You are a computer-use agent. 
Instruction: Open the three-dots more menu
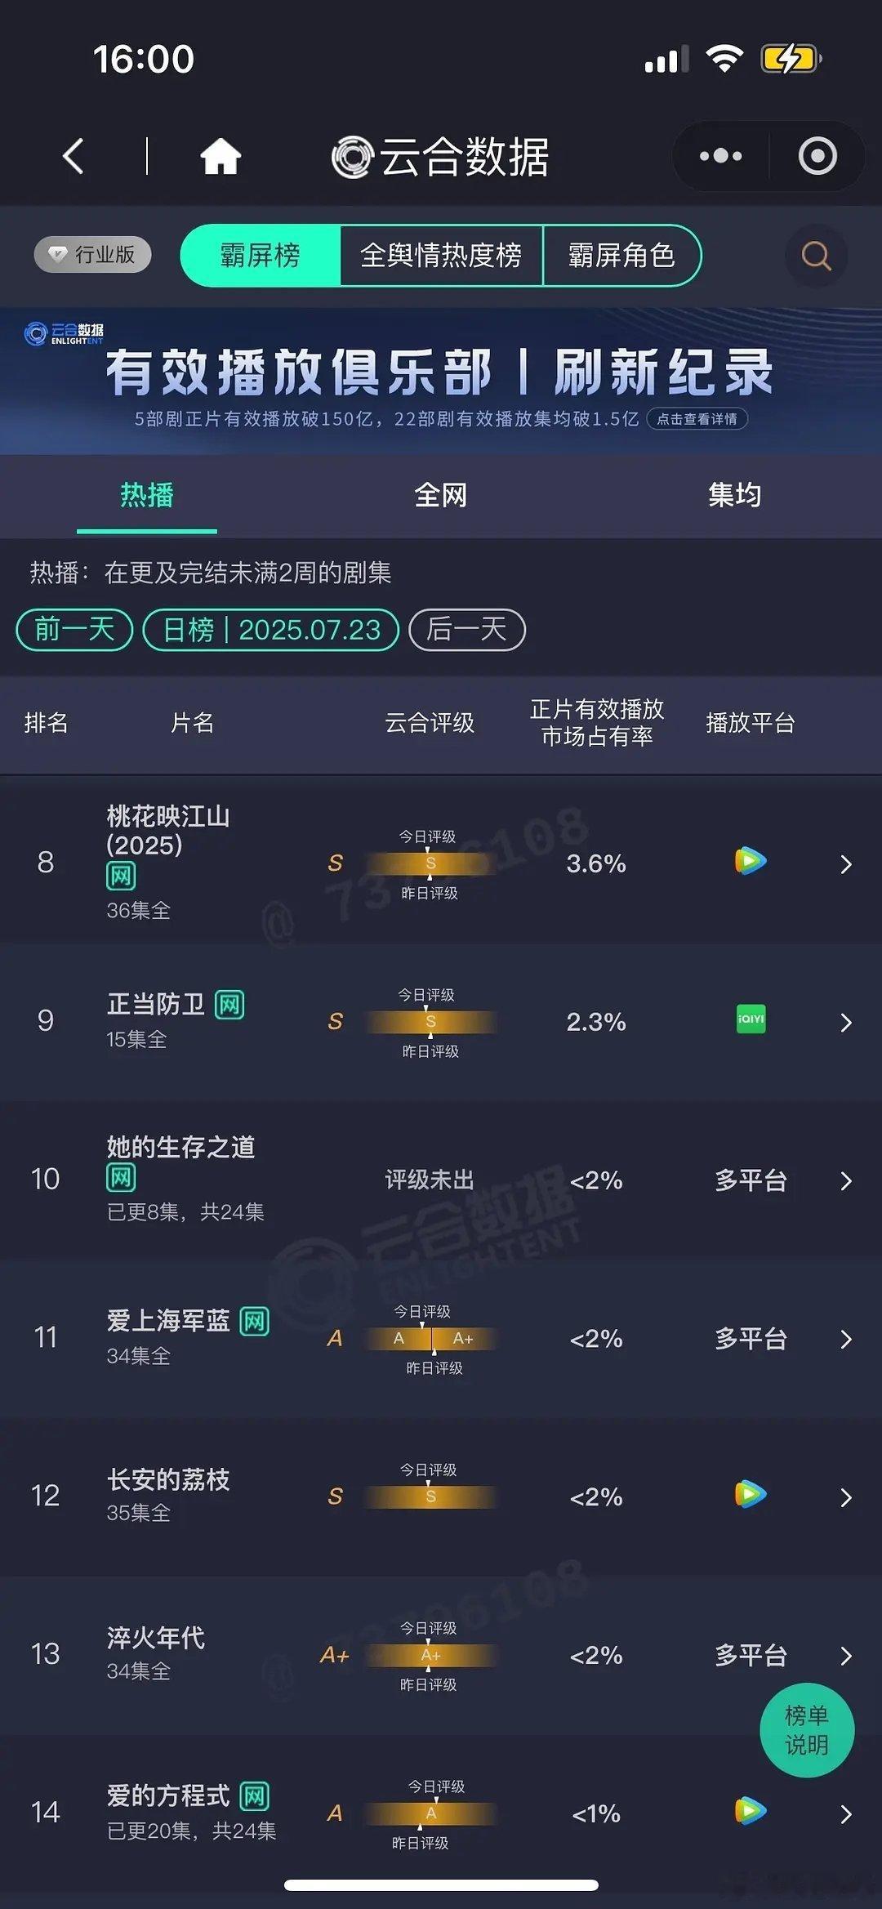[x=720, y=156]
